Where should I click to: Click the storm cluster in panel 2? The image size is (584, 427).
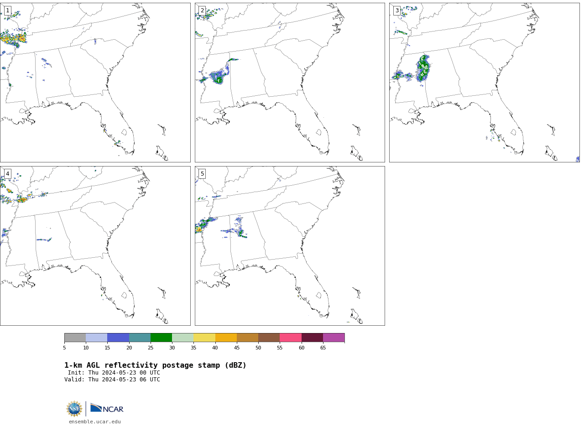[219, 76]
